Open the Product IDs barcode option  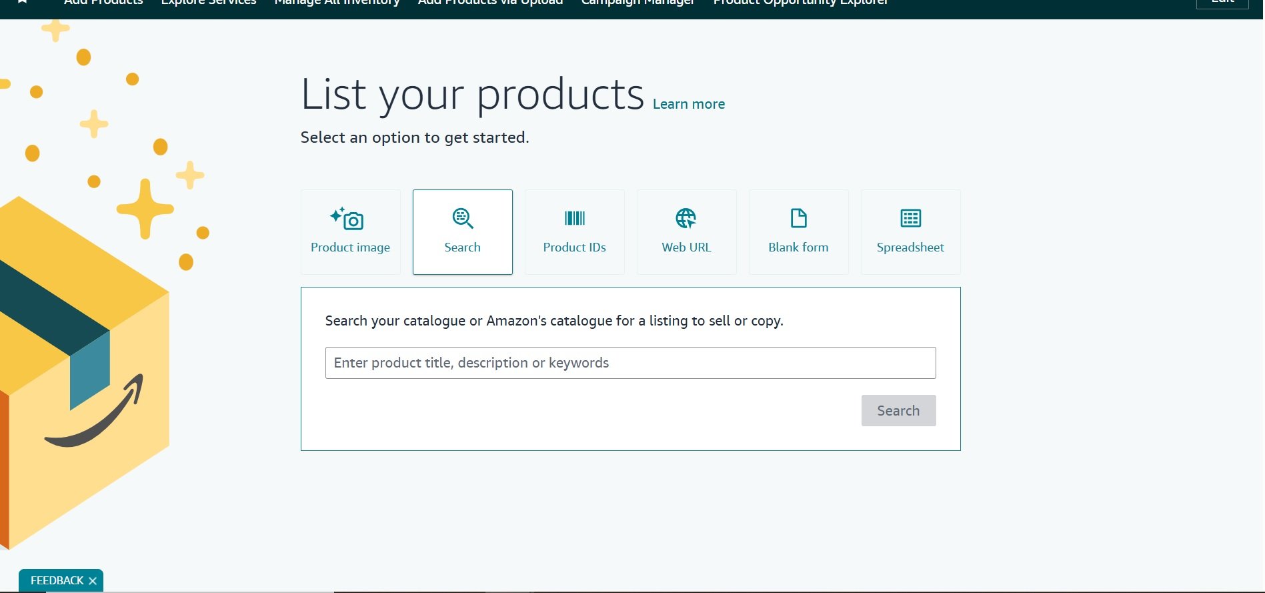pos(574,231)
